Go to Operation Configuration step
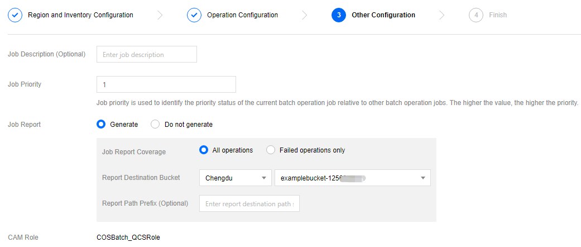581x247 pixels. [242, 15]
